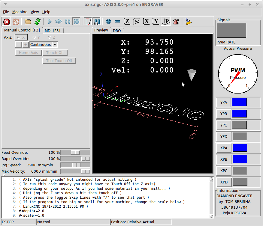
Task: Click the XPC button
Action: click(224, 171)
